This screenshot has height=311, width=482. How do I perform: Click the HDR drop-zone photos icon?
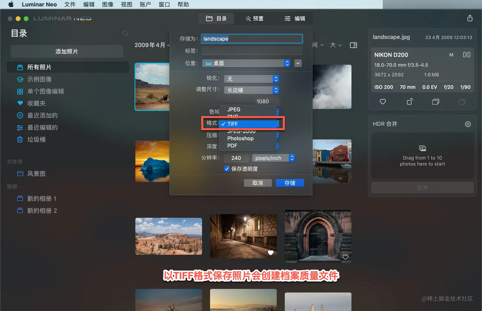(x=422, y=148)
